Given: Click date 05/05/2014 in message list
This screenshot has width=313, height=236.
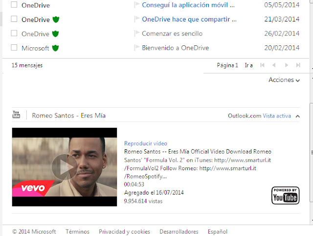Looking at the screenshot, I should 282,5.
